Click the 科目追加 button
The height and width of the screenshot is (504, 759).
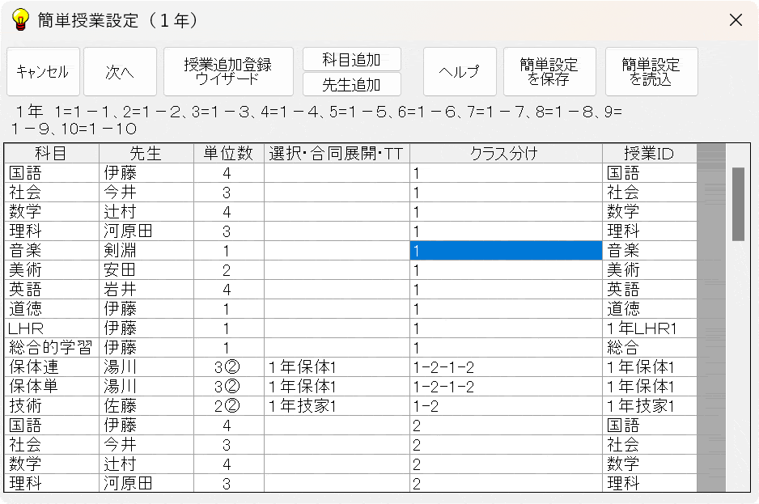point(351,58)
